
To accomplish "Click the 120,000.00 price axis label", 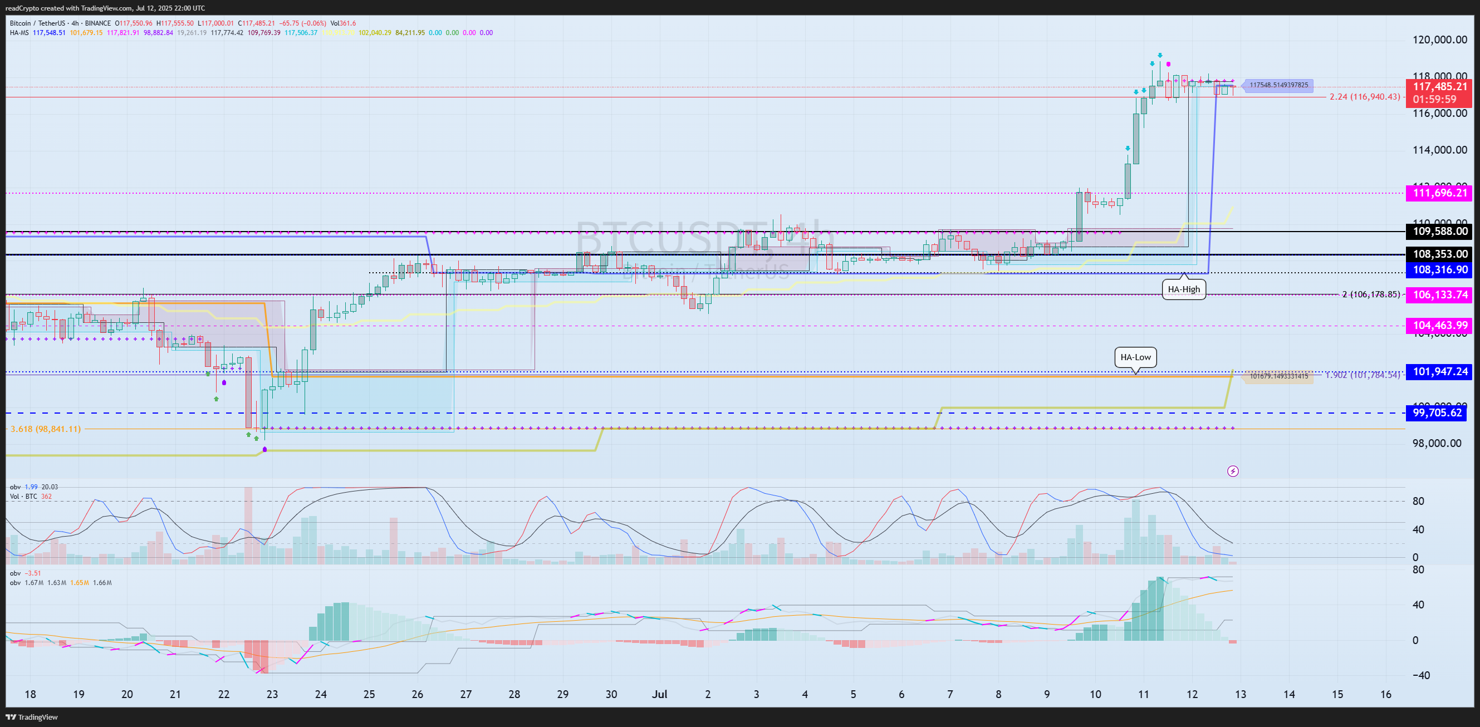I will [x=1440, y=40].
